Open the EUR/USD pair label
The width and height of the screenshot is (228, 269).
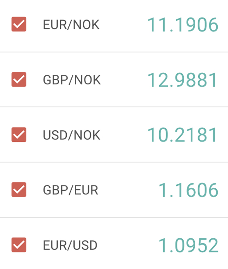pyautogui.click(x=70, y=245)
